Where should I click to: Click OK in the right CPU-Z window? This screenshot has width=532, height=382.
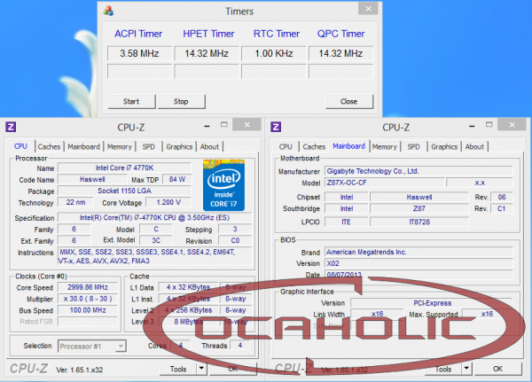coord(497,369)
